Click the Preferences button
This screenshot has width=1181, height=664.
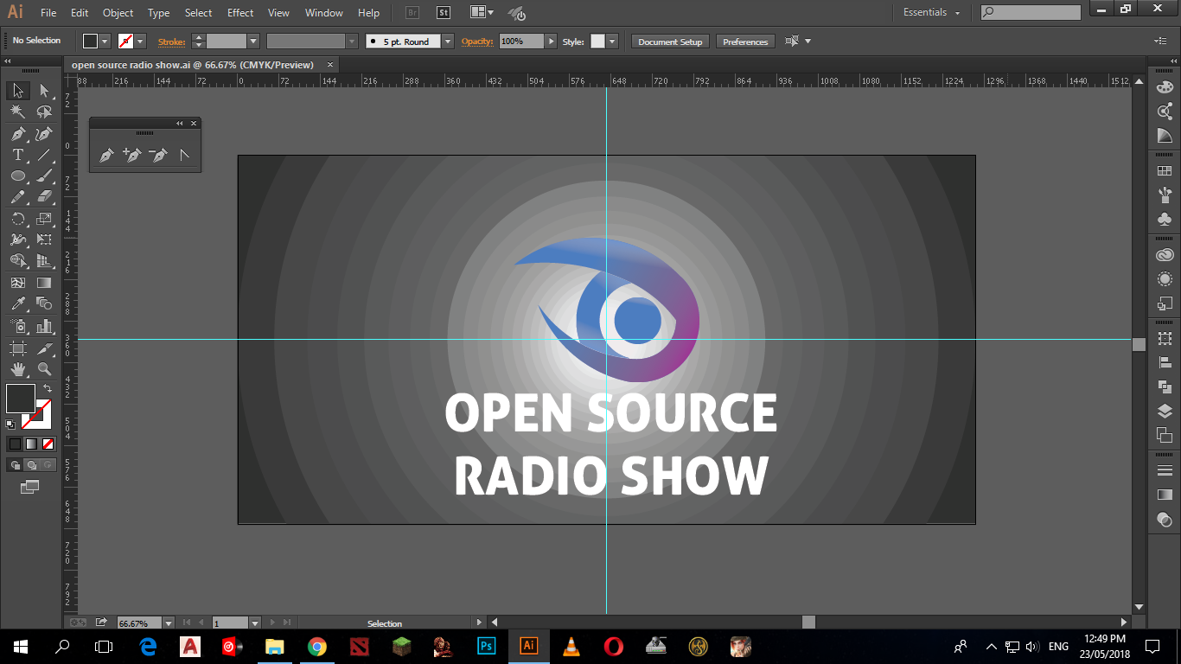[x=744, y=41]
